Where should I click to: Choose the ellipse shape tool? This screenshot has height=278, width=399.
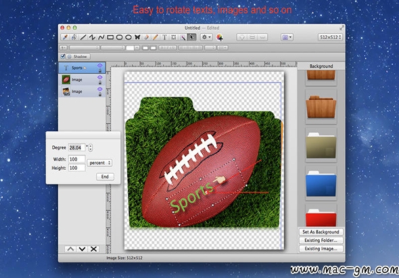coord(128,37)
